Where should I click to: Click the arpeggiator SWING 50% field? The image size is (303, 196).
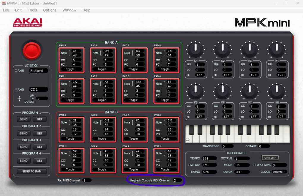[209, 172]
